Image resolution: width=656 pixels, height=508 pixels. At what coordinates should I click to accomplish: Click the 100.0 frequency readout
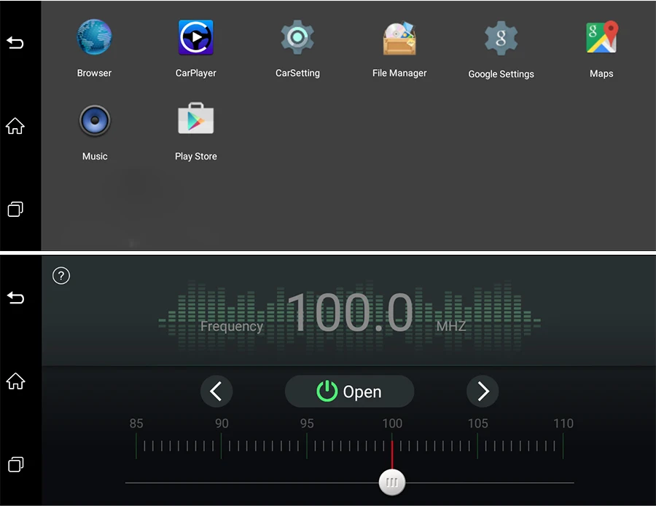tap(351, 312)
